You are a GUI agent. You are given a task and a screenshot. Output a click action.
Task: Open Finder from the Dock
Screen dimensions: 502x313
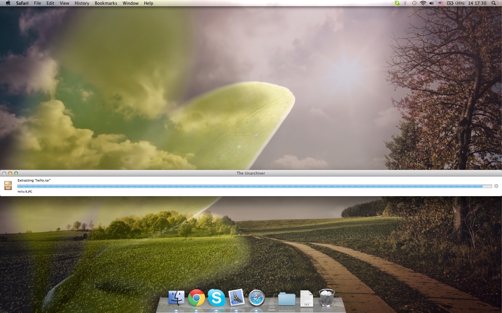176,298
